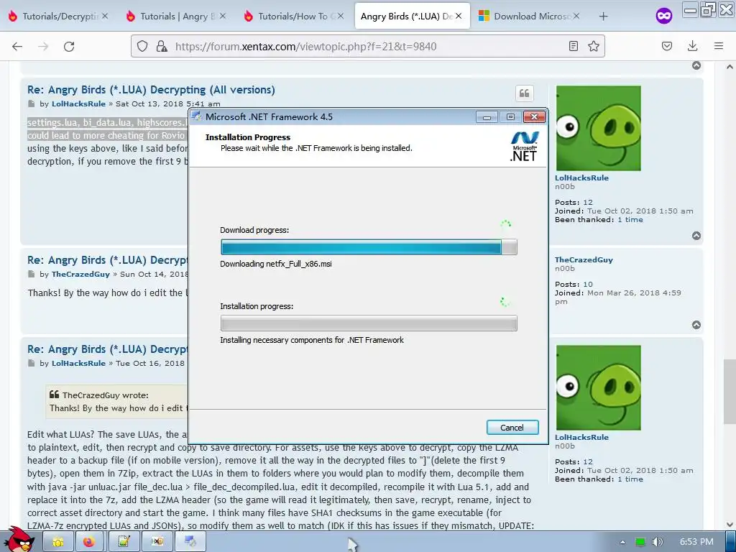Viewport: 736px width, 552px height.
Task: Open the Pocket save icon
Action: coord(666,46)
